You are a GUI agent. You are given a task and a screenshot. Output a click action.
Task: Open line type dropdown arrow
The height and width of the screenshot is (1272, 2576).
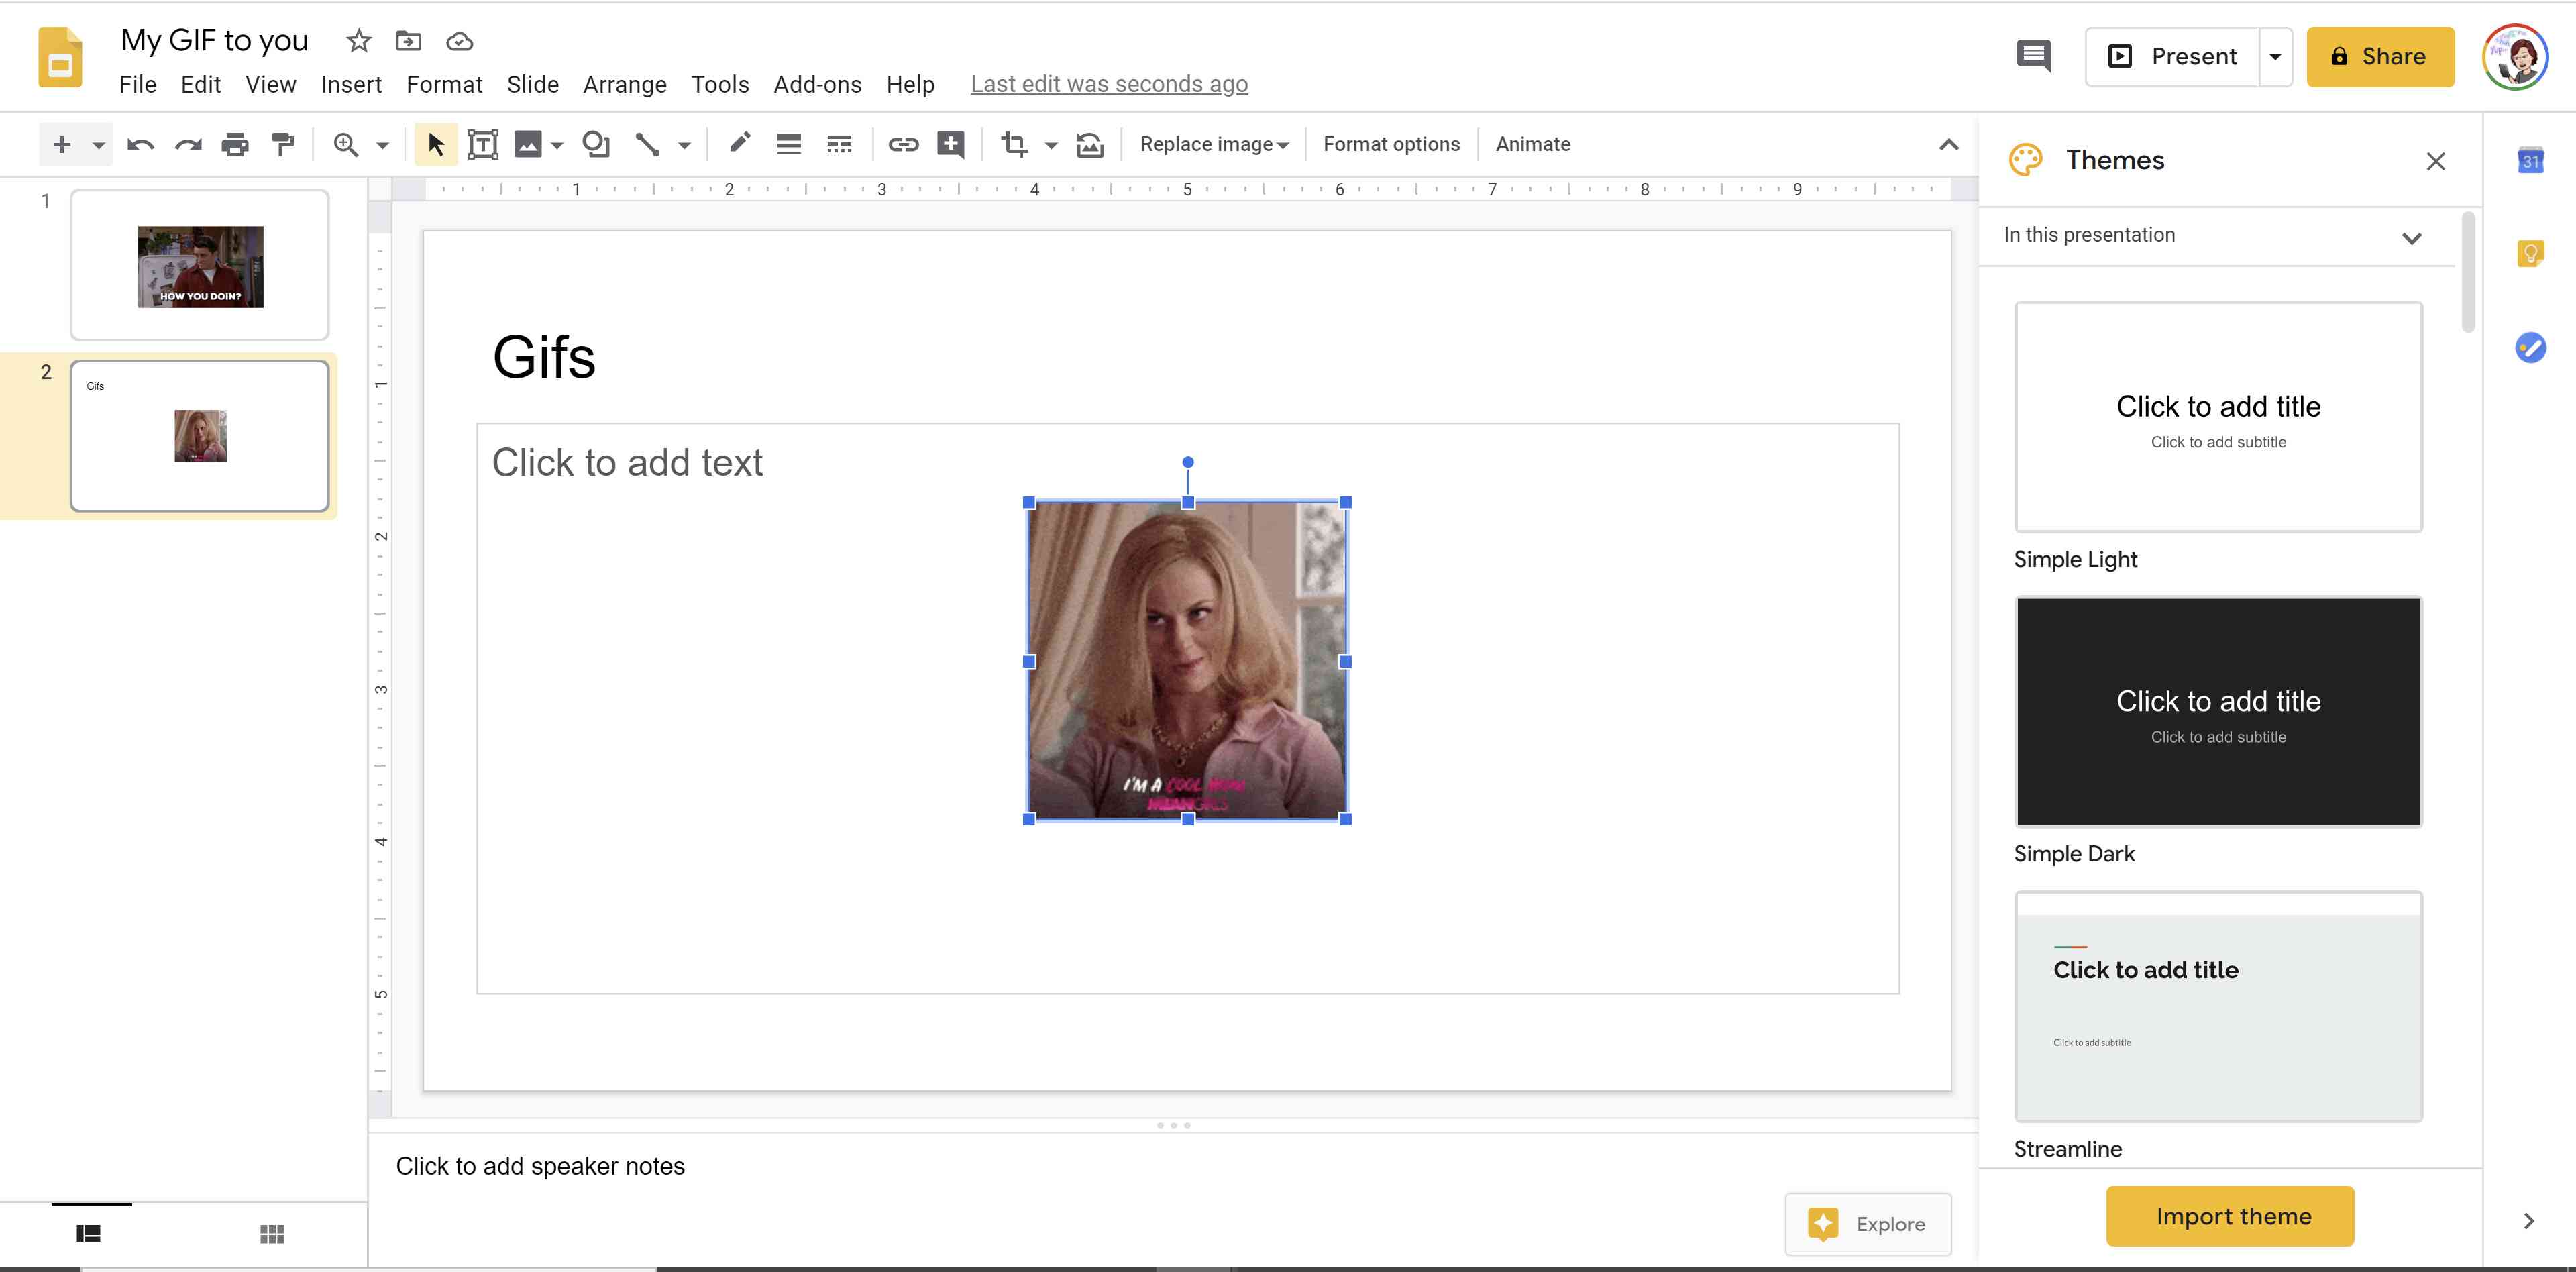(684, 146)
